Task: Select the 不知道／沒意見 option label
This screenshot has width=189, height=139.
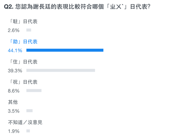Action: [25, 123]
